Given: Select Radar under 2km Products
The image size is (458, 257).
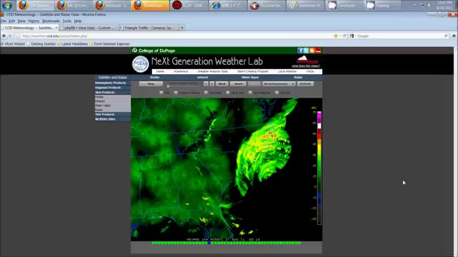Looking at the screenshot, I should [x=99, y=110].
